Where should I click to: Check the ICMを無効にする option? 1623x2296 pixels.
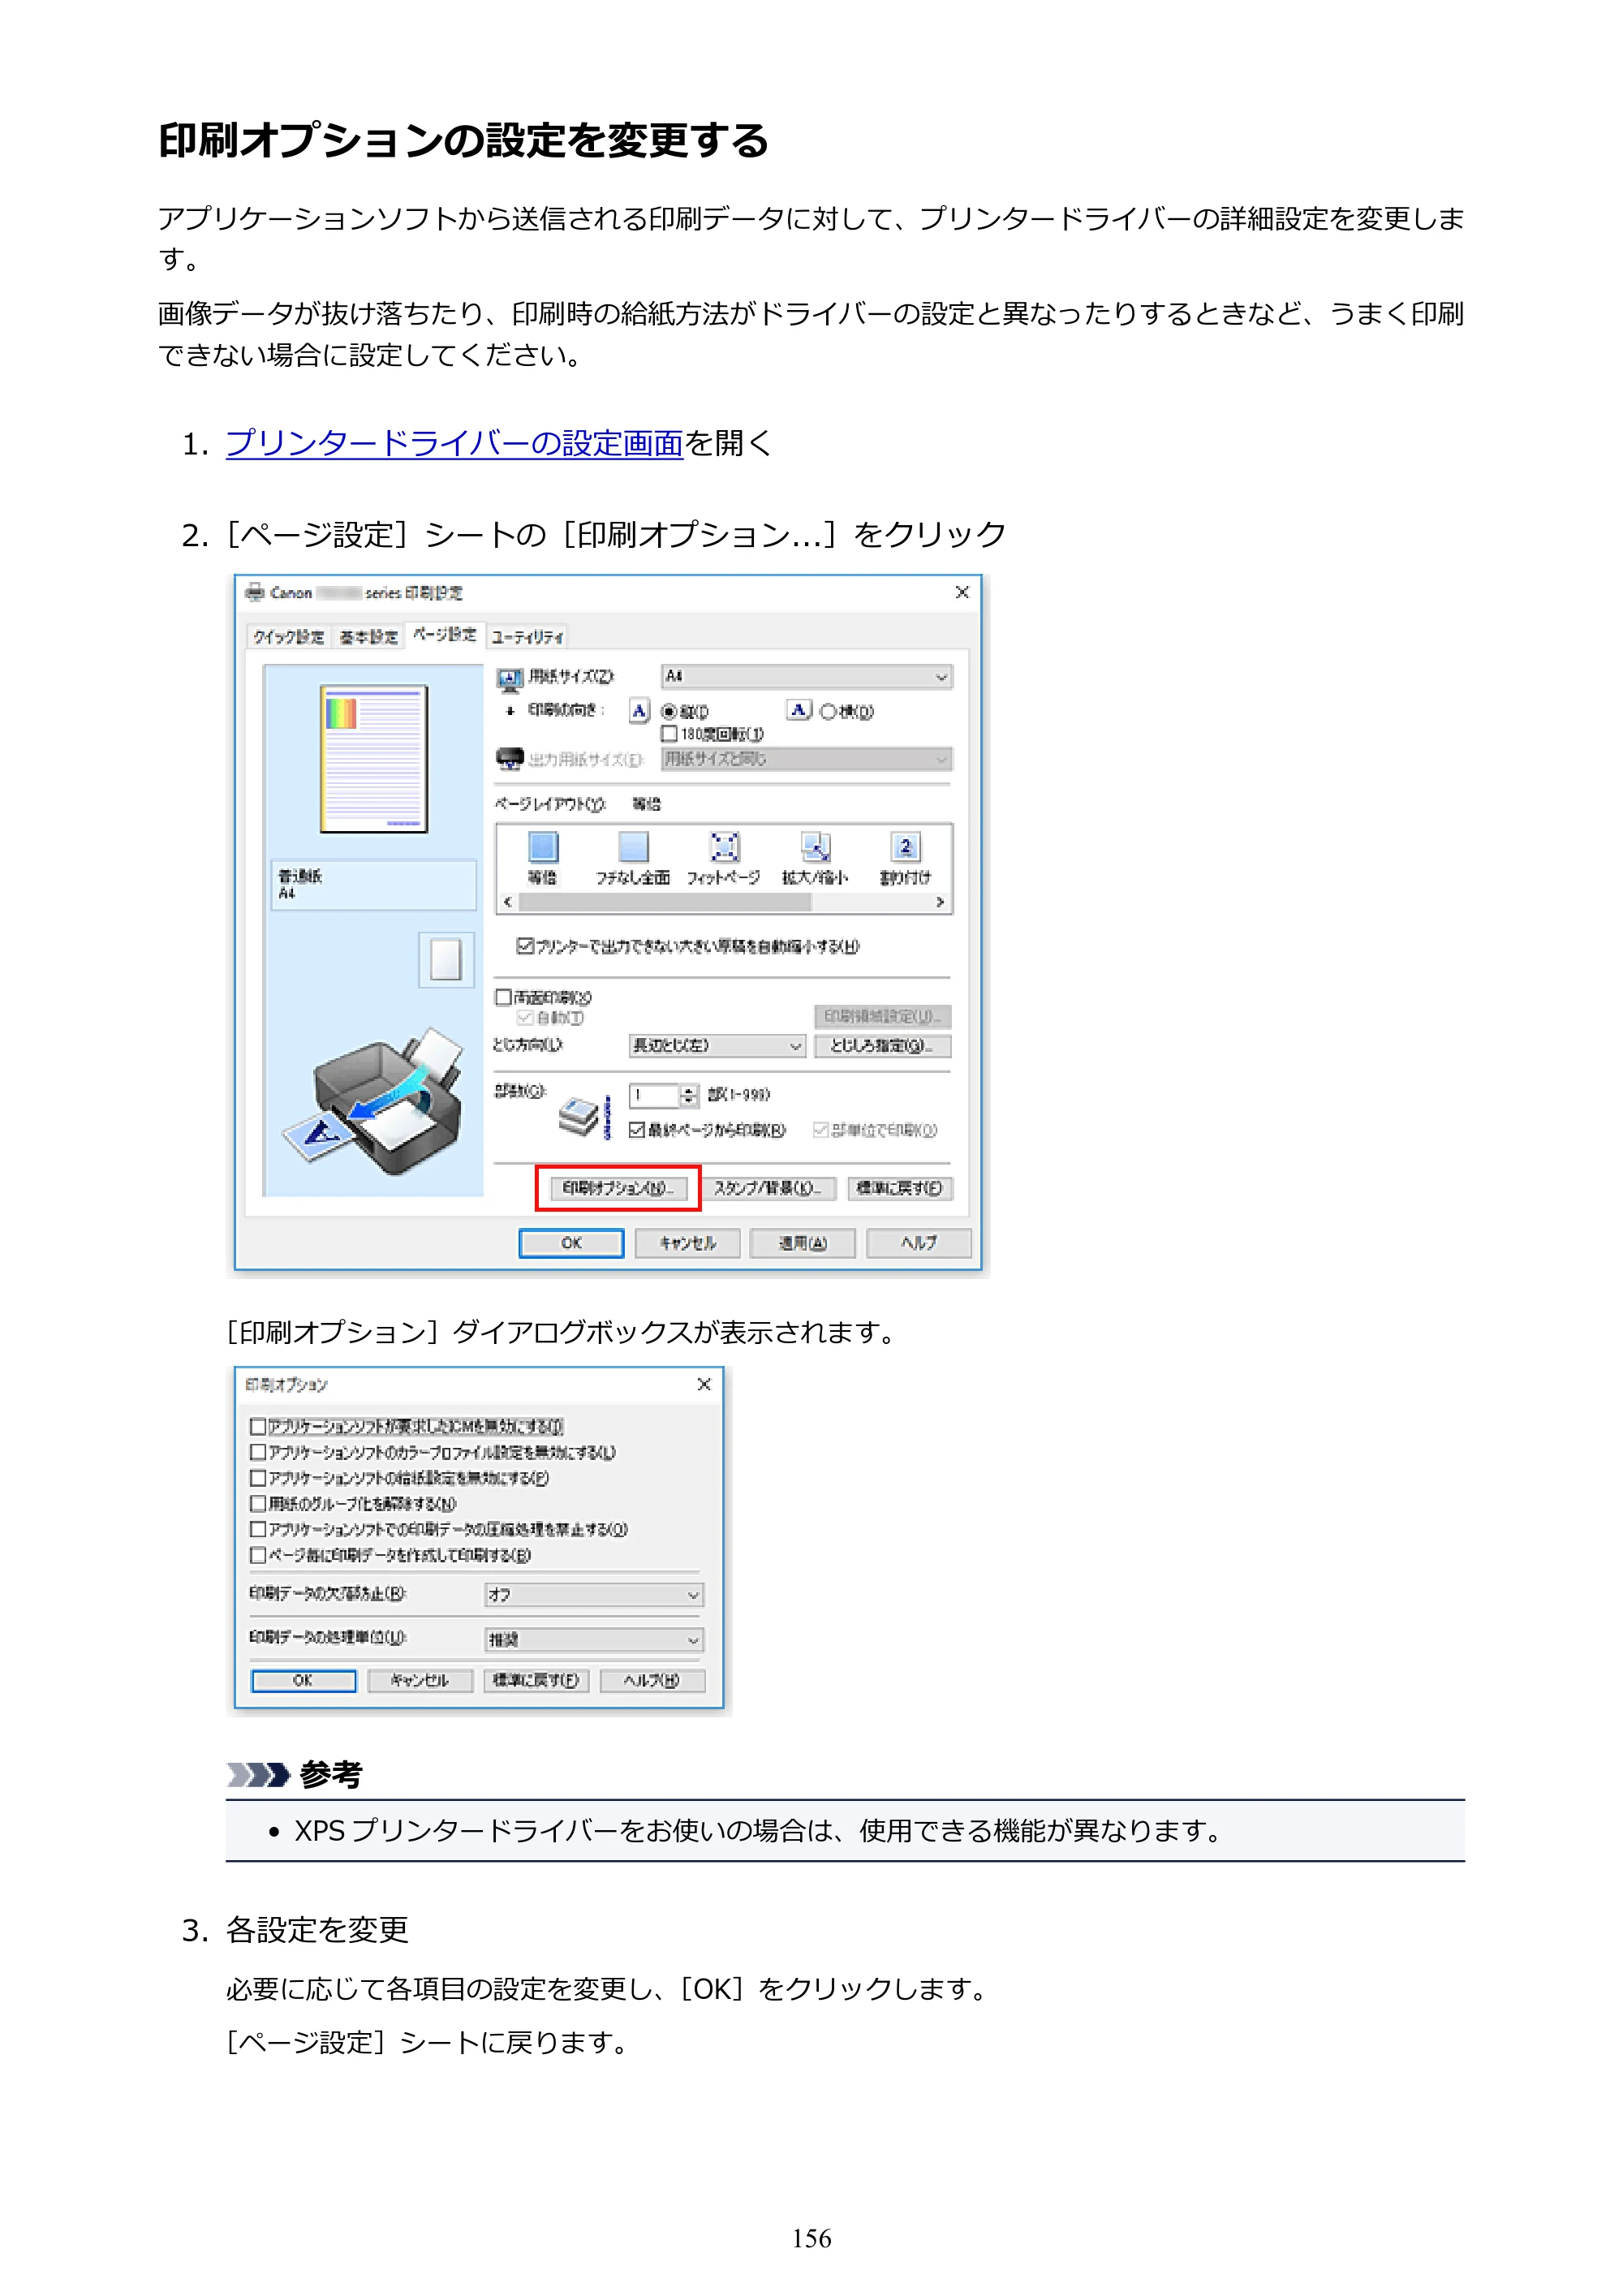[258, 1426]
